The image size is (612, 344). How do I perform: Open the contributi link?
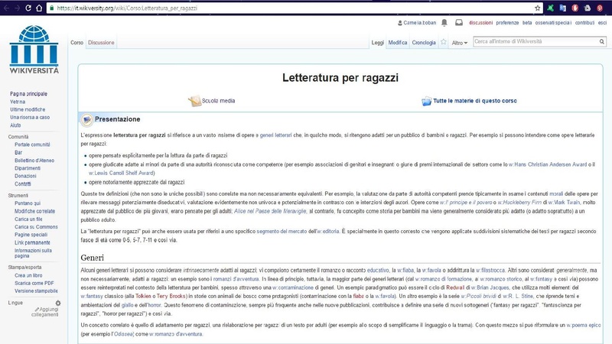coord(584,23)
